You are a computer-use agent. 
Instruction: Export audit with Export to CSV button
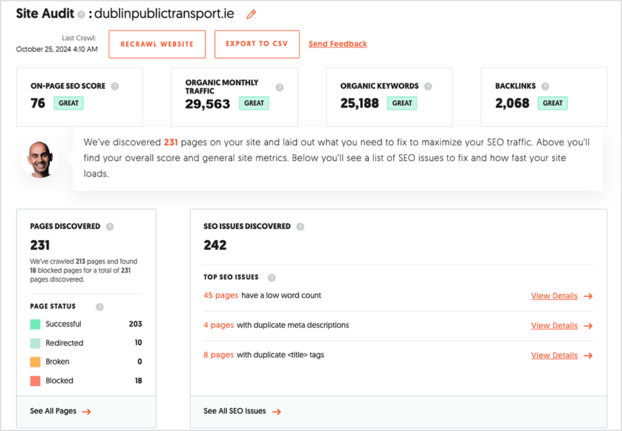257,44
